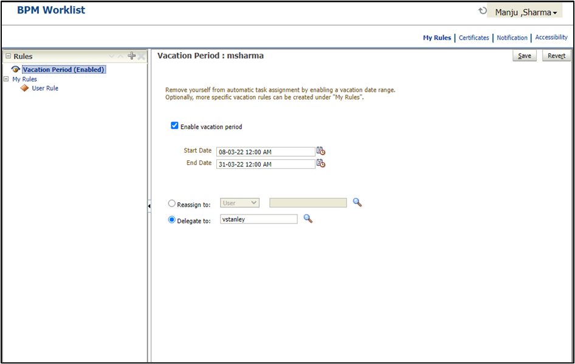The height and width of the screenshot is (364, 575).
Task: Open the User type dropdown
Action: click(x=240, y=203)
